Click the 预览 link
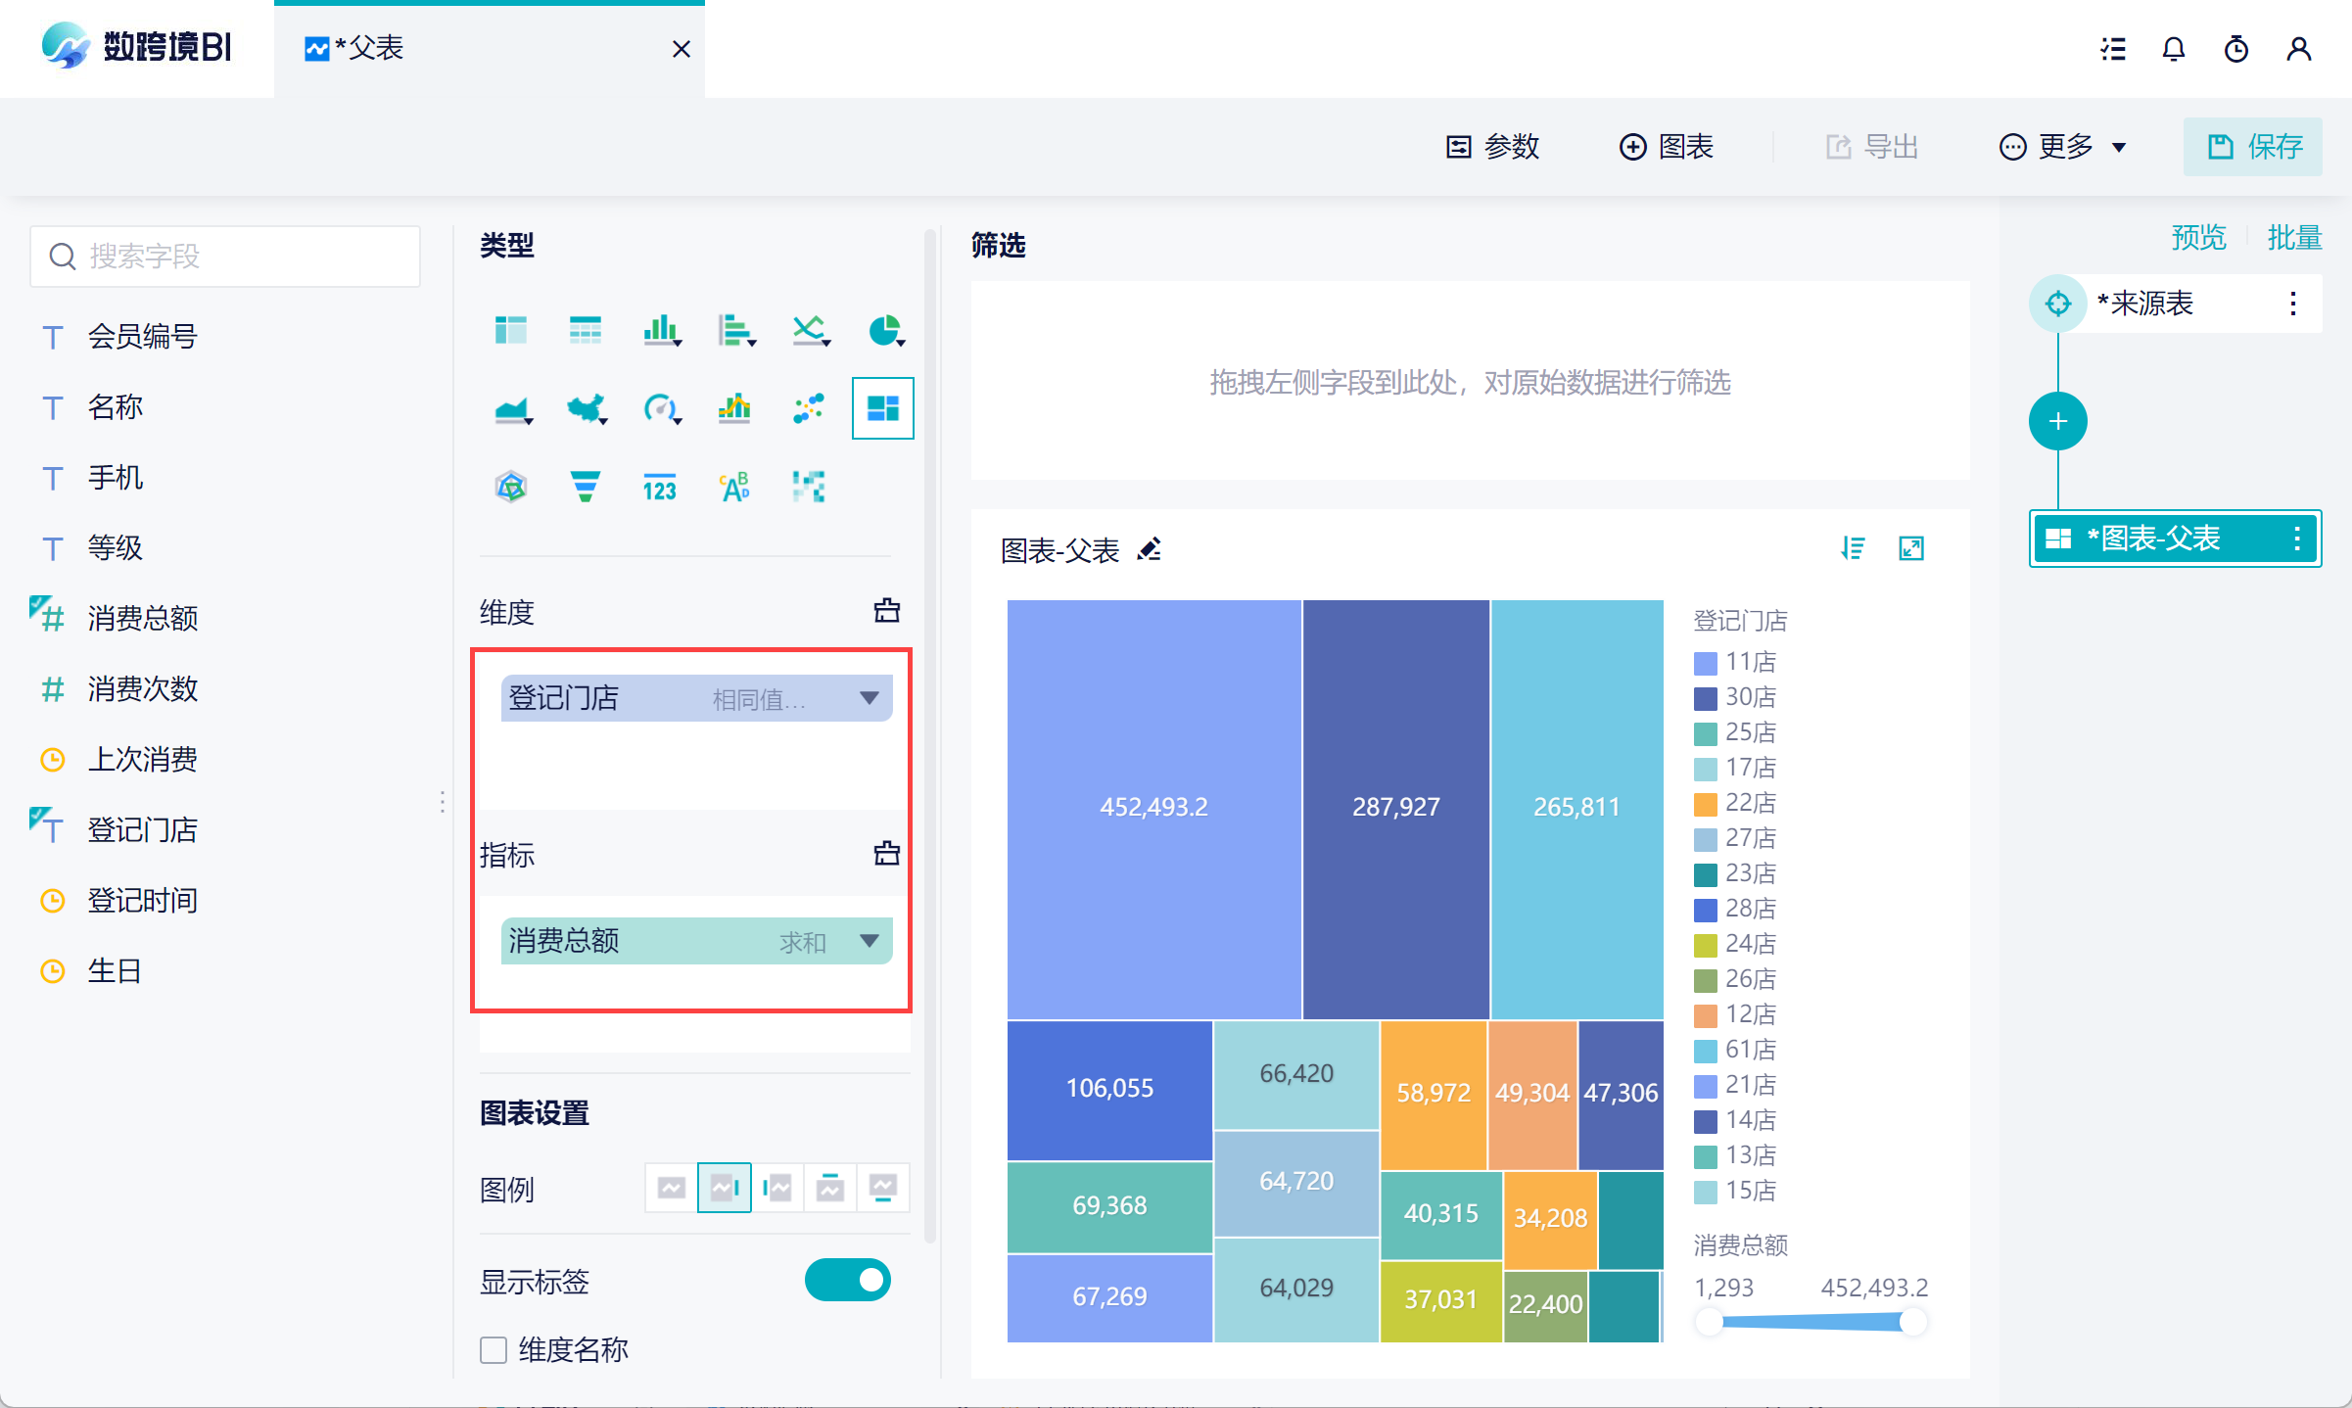Screen dimensions: 2352x1408 (x=2198, y=238)
